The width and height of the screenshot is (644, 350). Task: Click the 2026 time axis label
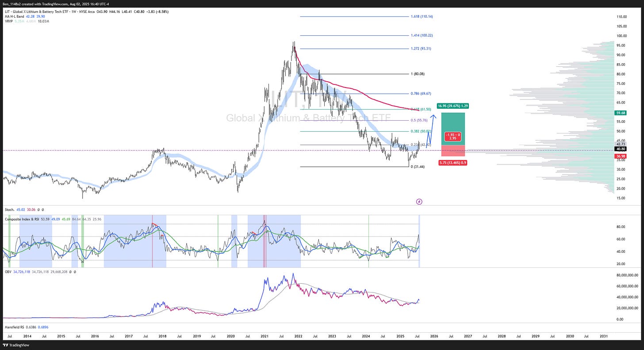pyautogui.click(x=434, y=336)
